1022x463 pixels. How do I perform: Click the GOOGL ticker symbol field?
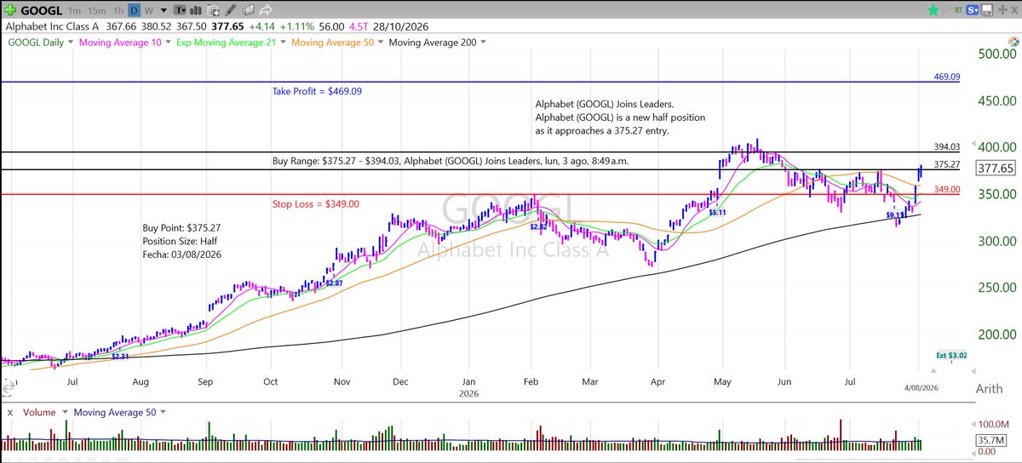[41, 11]
